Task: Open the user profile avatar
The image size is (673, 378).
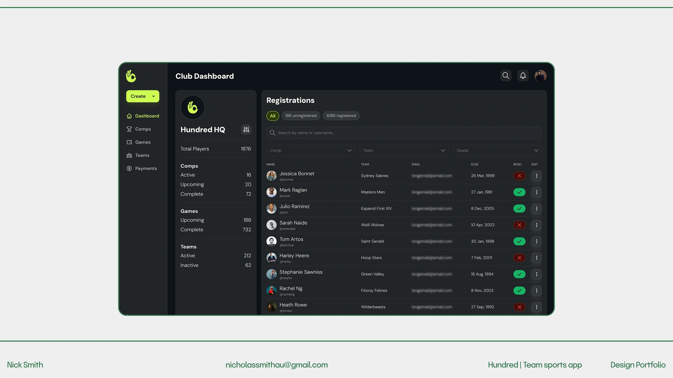Action: pos(540,76)
